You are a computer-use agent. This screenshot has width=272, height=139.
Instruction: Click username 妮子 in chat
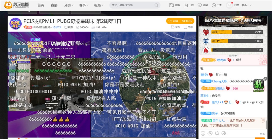pyautogui.click(x=215, y=113)
